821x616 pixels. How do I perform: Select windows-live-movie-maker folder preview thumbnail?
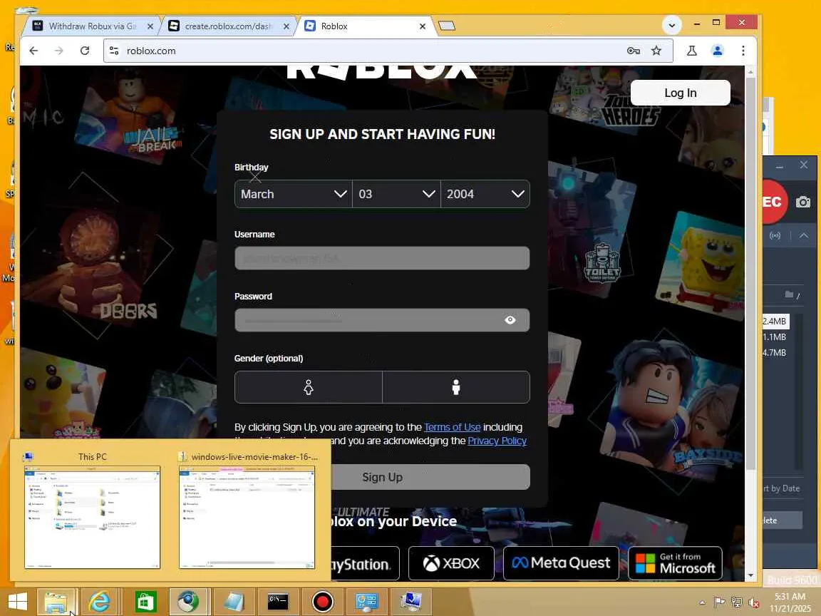tap(247, 517)
